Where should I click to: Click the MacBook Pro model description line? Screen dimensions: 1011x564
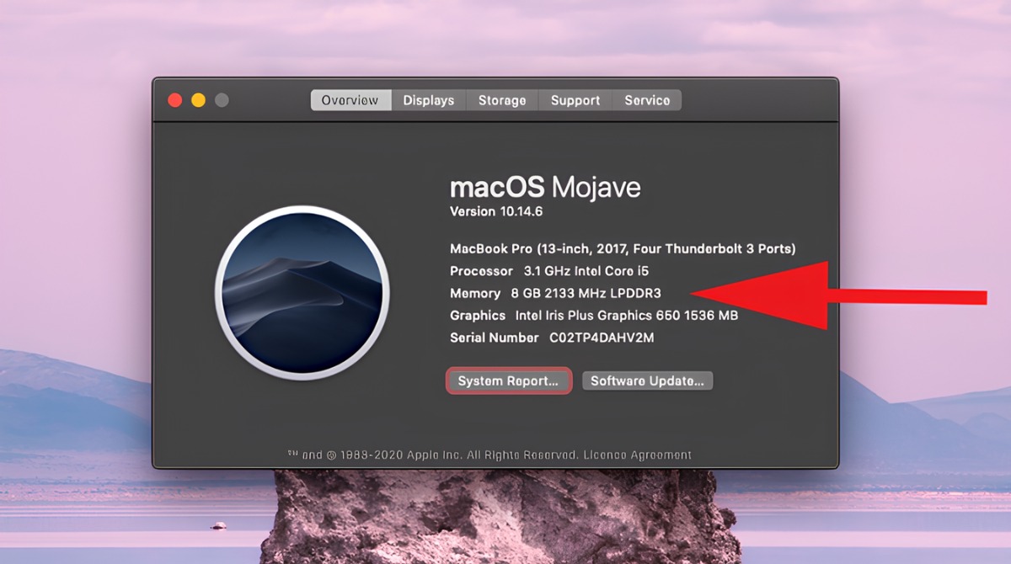622,248
